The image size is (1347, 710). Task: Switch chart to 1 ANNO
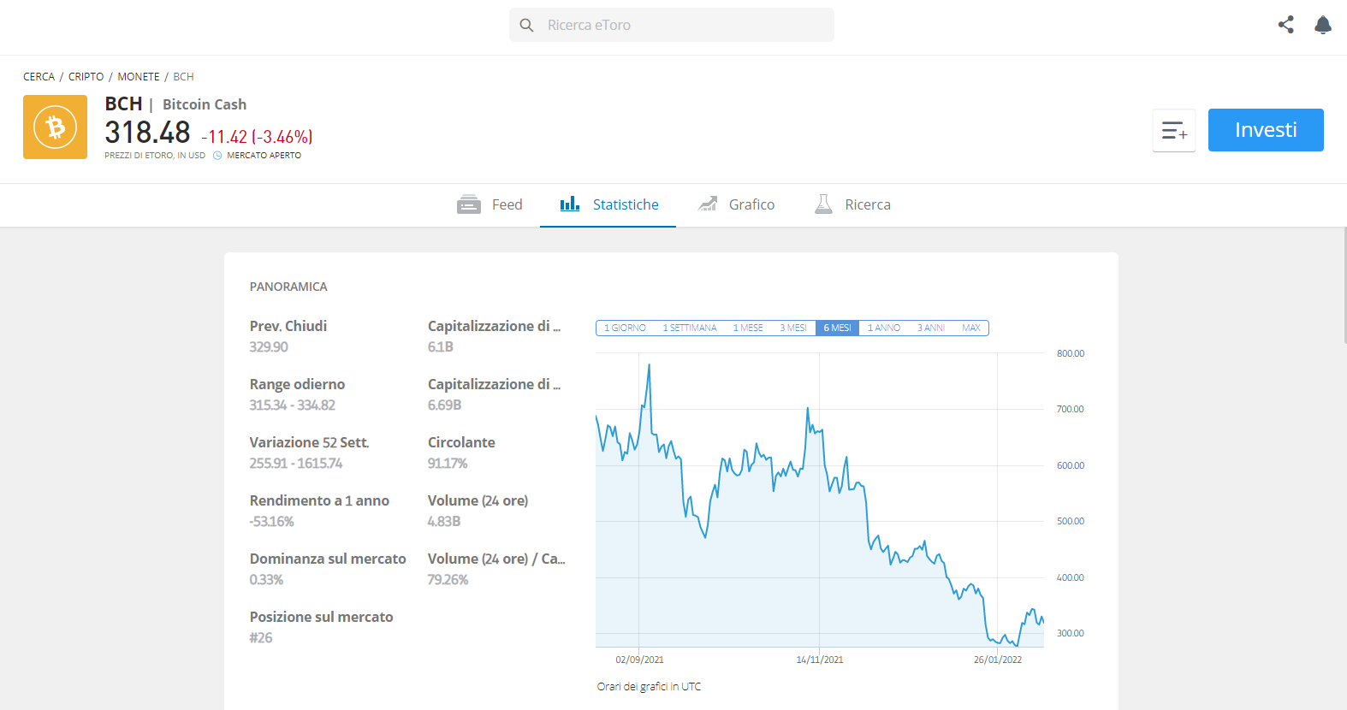point(884,328)
